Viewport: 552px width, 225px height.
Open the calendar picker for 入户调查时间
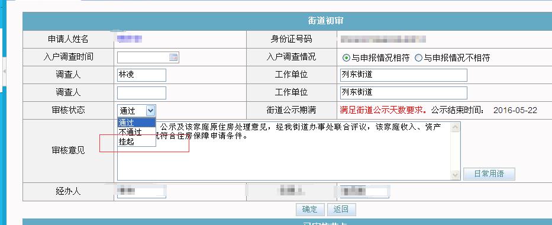pyautogui.click(x=173, y=57)
